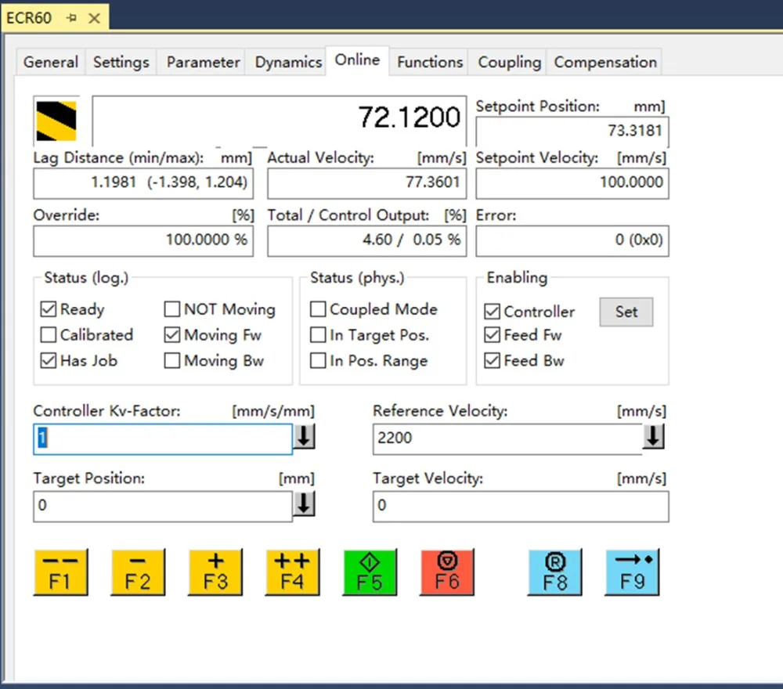
Task: Uncheck the Feed Bw enabling checkbox
Action: (x=493, y=360)
